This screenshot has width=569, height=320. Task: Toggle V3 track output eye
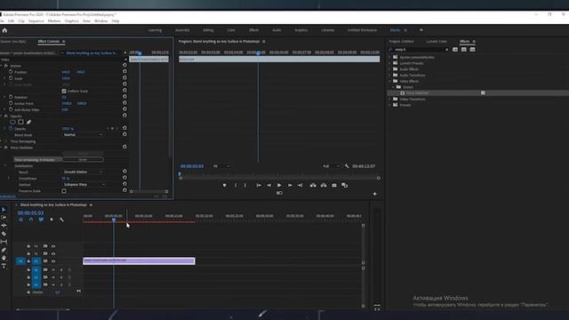53,246
